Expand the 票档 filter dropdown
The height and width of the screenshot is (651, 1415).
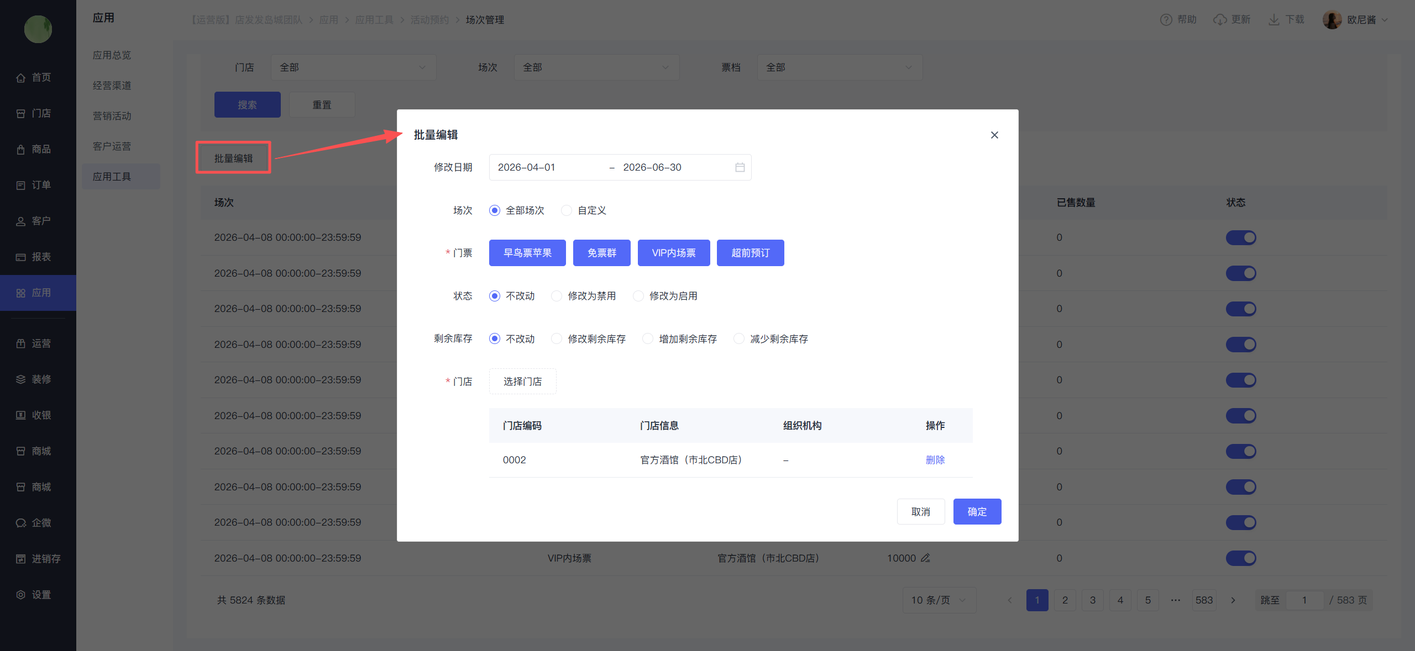coord(839,67)
